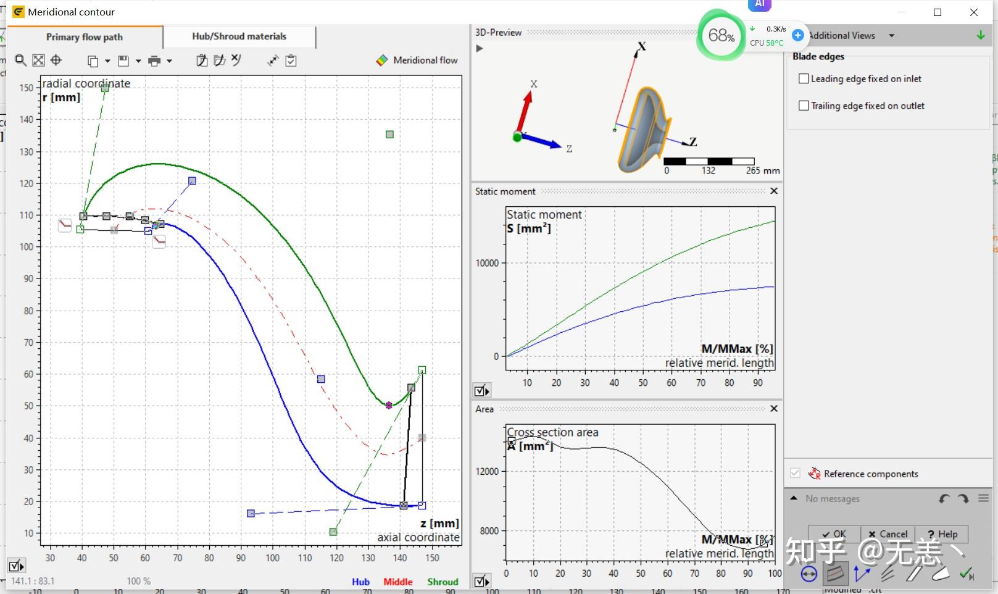Activate the zoom magnifier tool
Viewport: 998px width, 594px height.
click(20, 60)
